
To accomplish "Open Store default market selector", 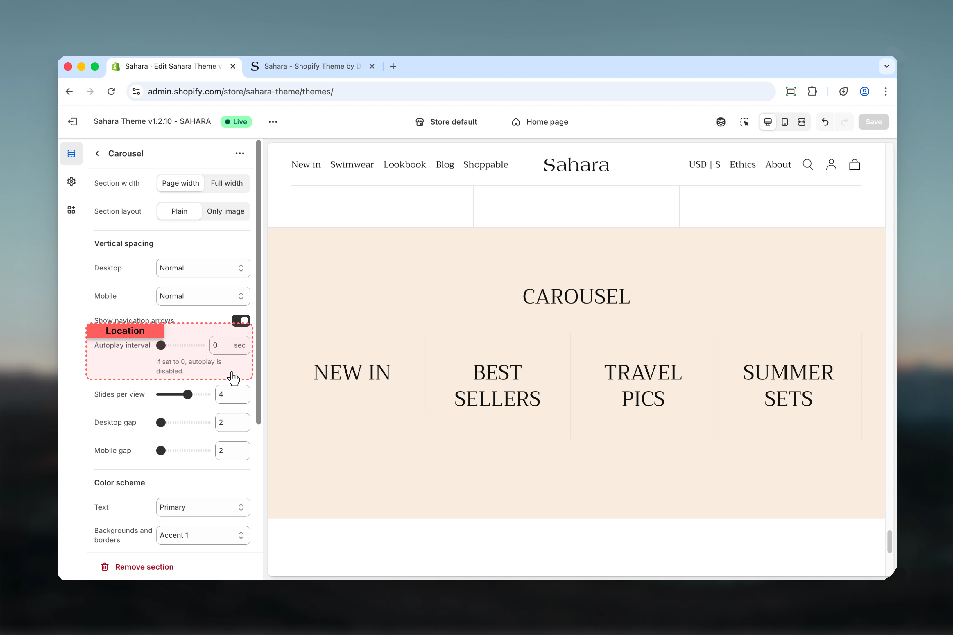I will (446, 122).
